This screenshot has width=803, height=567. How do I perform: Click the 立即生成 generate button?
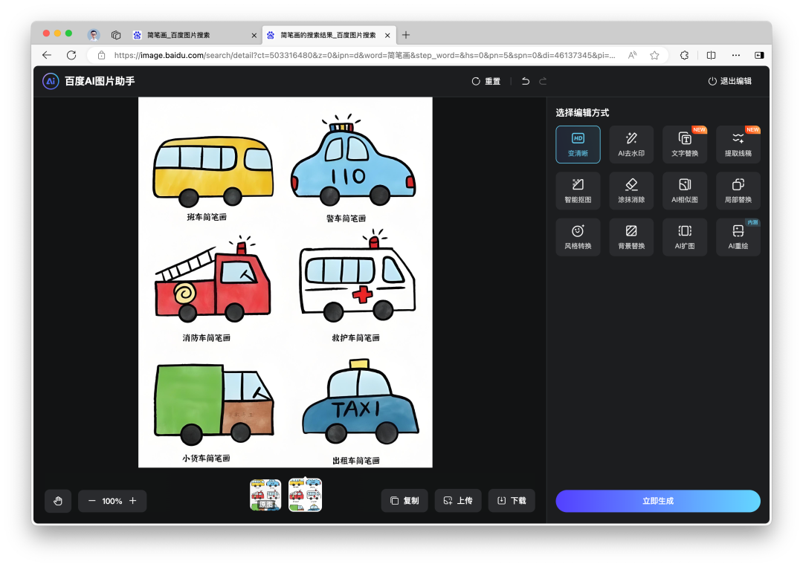(x=658, y=501)
